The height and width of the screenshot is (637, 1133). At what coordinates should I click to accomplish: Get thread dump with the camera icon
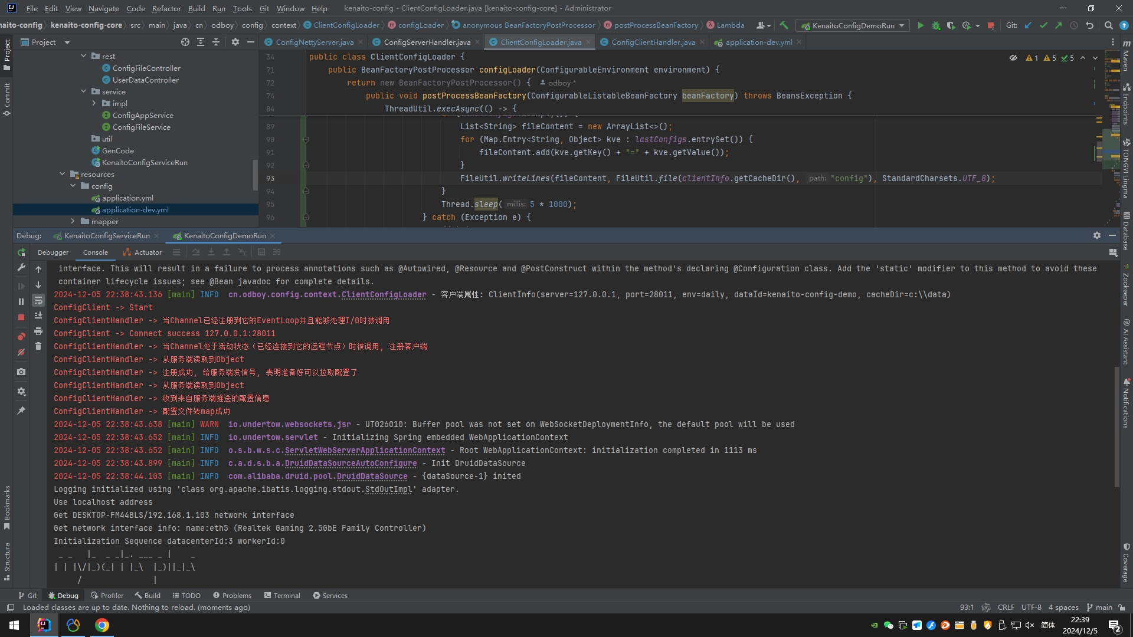[x=21, y=372]
